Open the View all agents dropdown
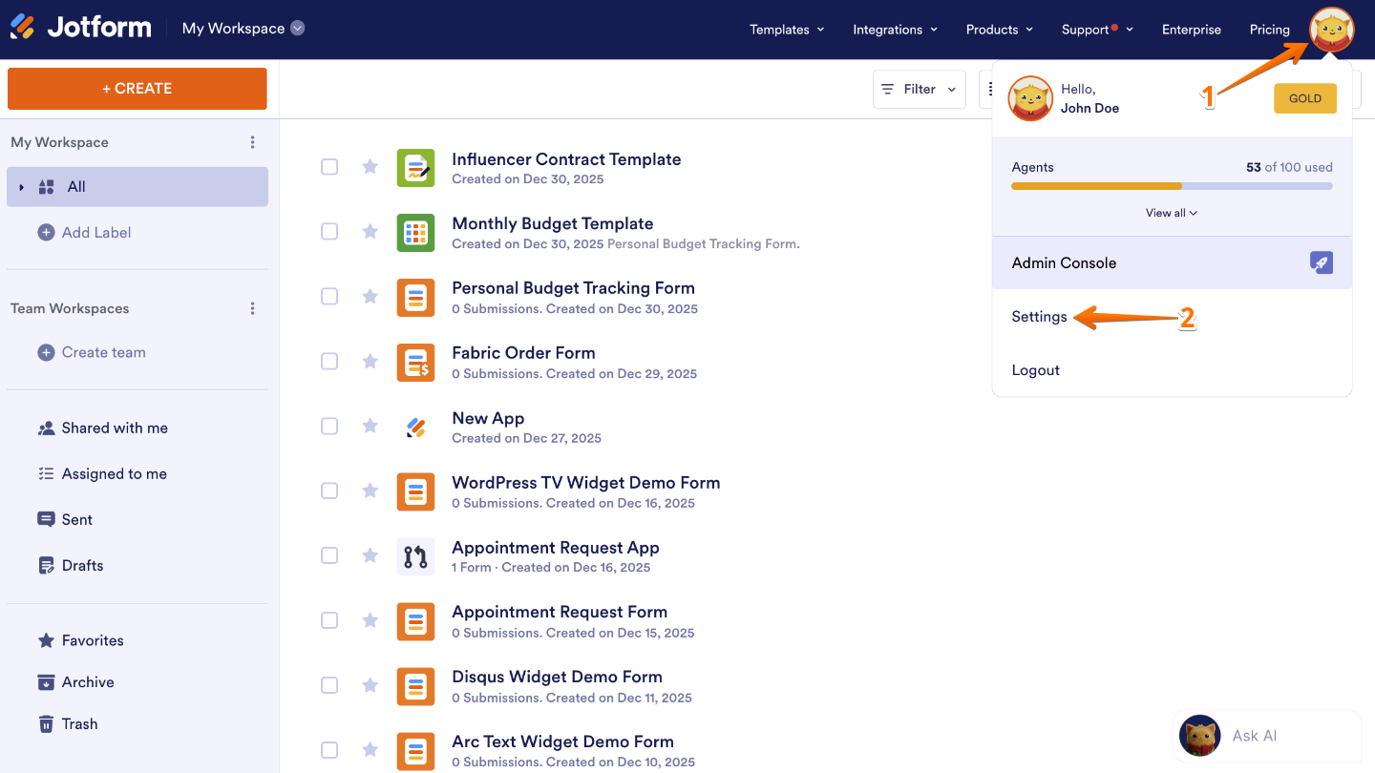1375x773 pixels. coord(1172,212)
